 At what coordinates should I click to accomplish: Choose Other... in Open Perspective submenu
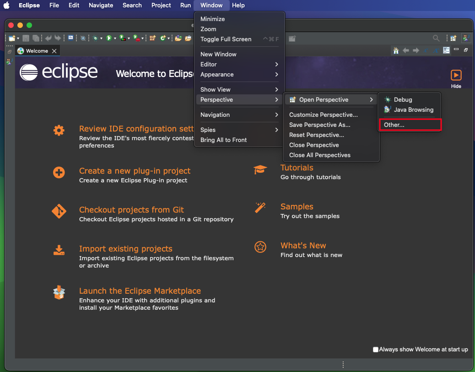pyautogui.click(x=410, y=125)
